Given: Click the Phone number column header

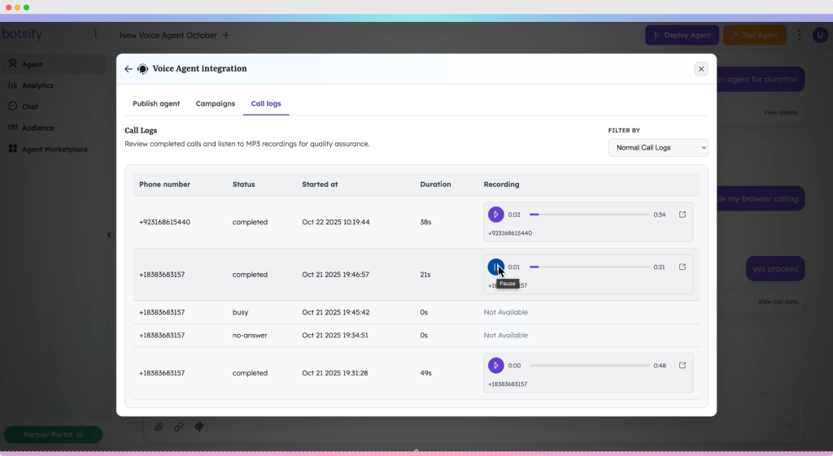Looking at the screenshot, I should tap(164, 185).
